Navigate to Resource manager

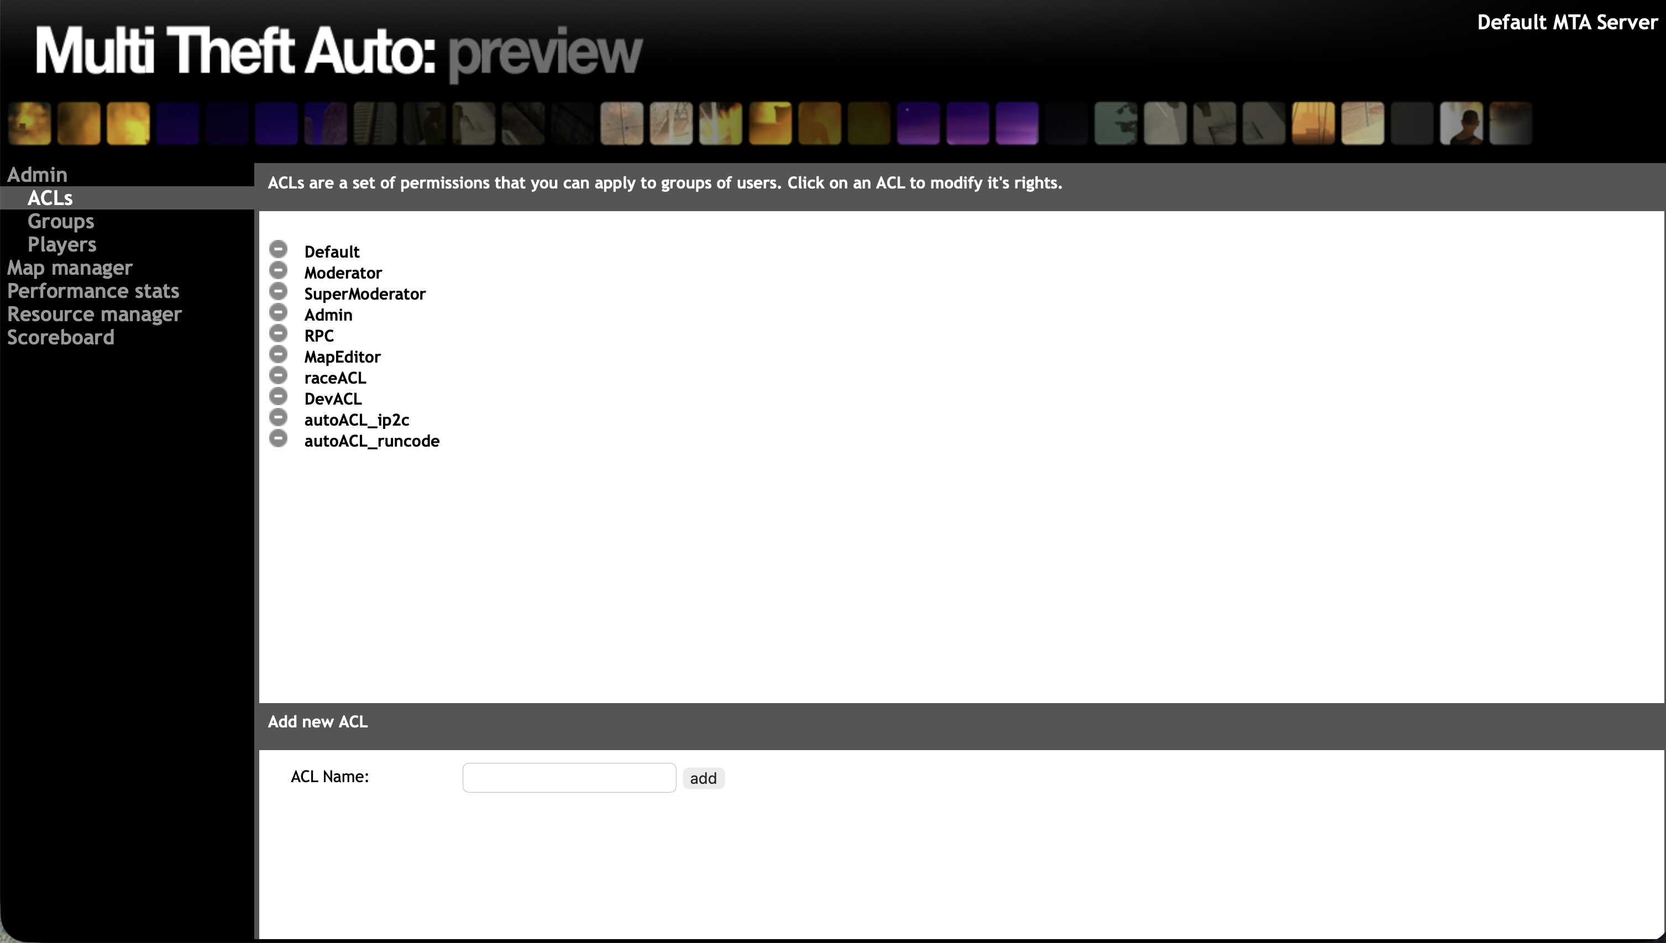tap(94, 315)
